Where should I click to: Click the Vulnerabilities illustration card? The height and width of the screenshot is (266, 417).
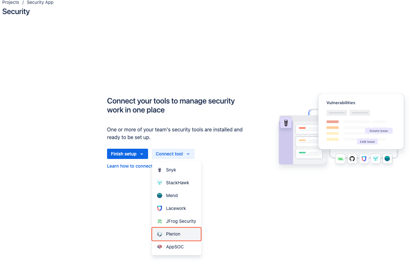pyautogui.click(x=361, y=121)
